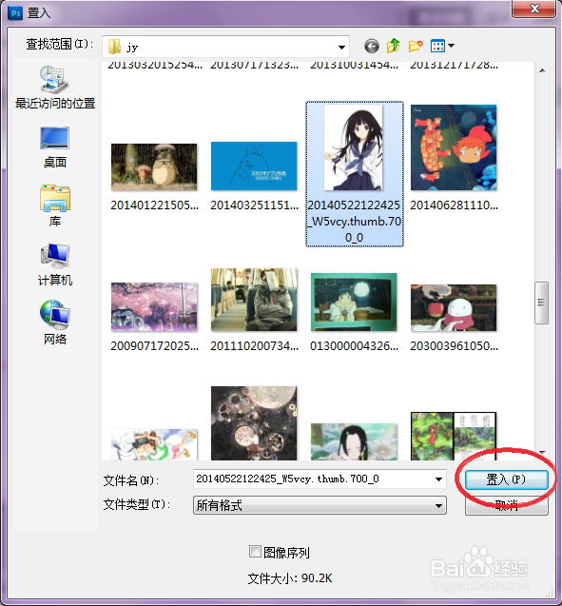
Task: Click file name 201401221505...
Action: point(154,205)
